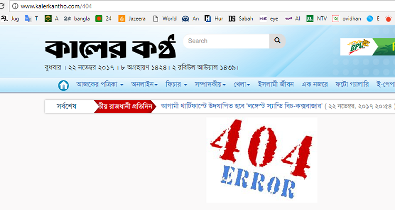Click into the Search text field

coord(226,41)
